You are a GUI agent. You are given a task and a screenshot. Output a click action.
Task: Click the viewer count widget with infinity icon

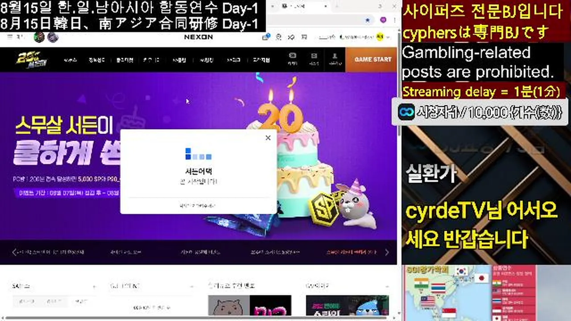point(480,111)
